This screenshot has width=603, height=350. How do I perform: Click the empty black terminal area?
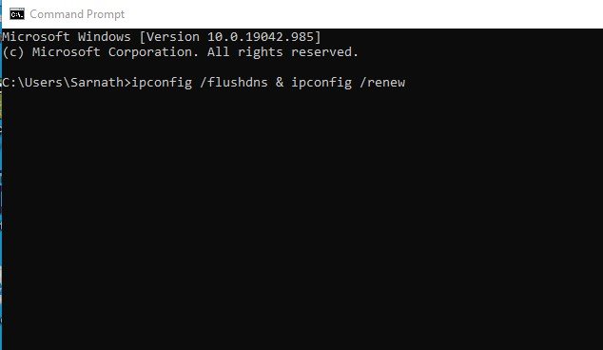pyautogui.click(x=302, y=220)
